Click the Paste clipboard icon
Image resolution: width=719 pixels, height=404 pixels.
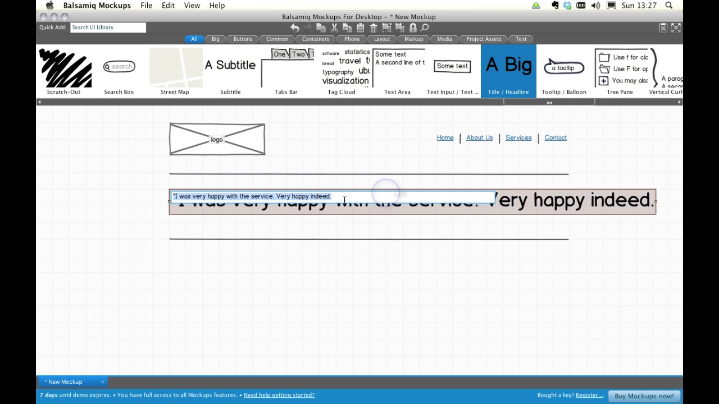361,27
